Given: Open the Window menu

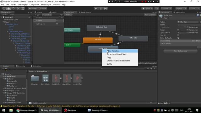Looking at the screenshot, I should (x=57, y=5).
